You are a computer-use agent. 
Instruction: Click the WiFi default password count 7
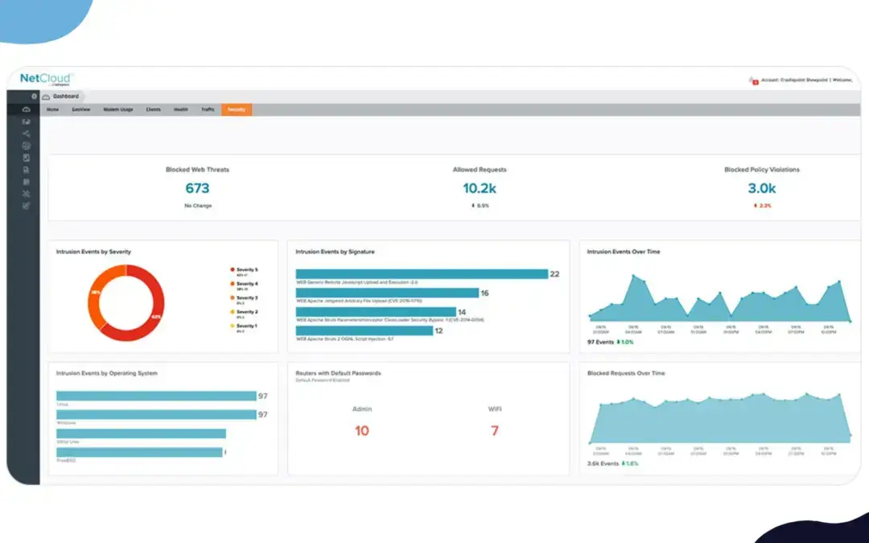[x=495, y=430]
